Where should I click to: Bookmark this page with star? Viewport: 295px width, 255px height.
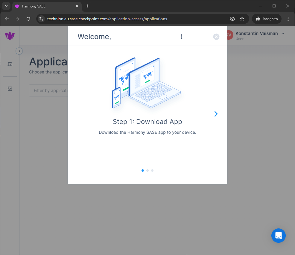click(x=242, y=19)
